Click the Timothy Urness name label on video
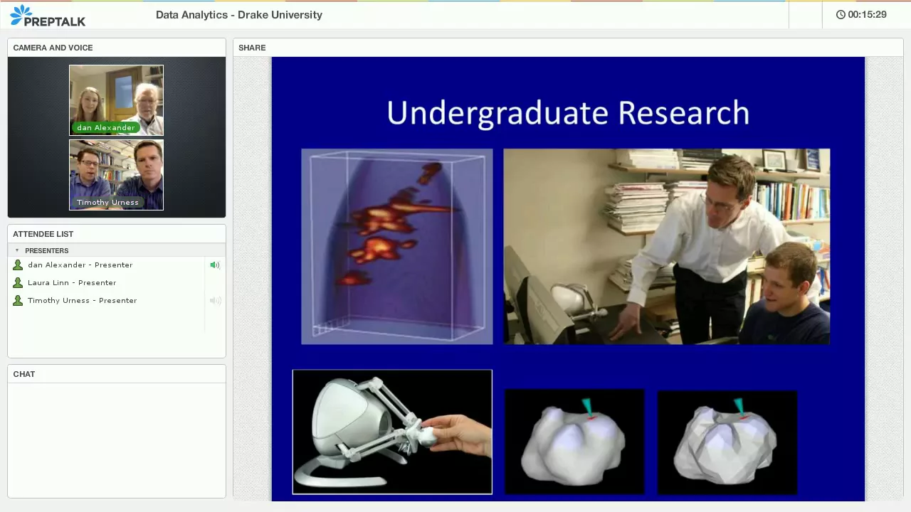911x512 pixels. tap(107, 202)
